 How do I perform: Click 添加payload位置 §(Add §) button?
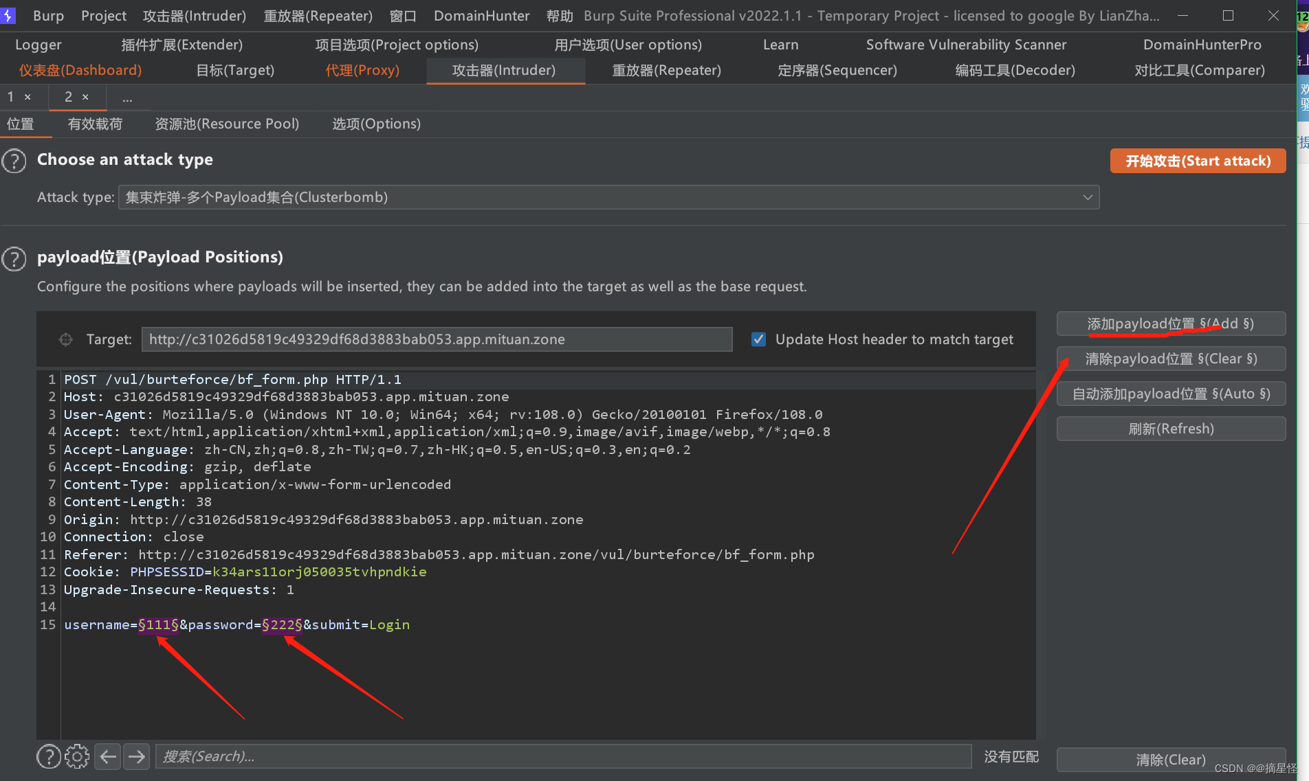coord(1171,324)
